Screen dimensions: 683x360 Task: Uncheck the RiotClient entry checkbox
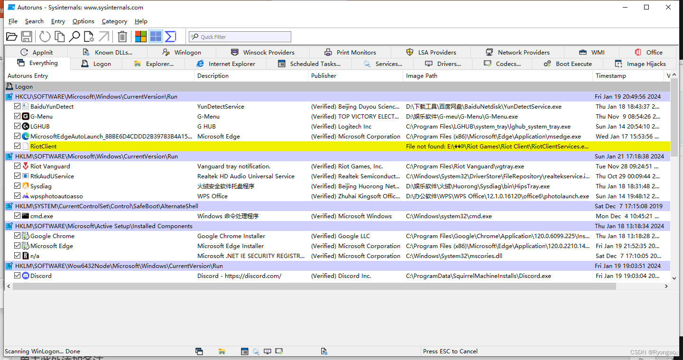(18, 147)
